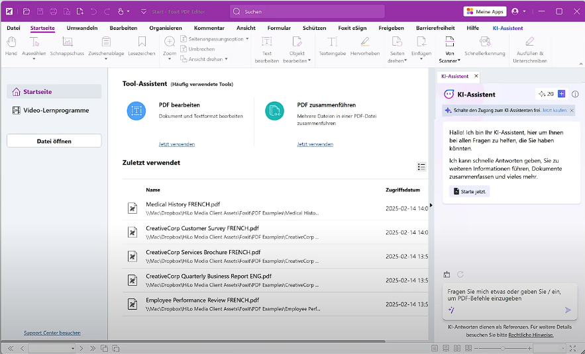This screenshot has height=354, width=585.
Task: Click the create new PDF page icon
Action: point(80,11)
